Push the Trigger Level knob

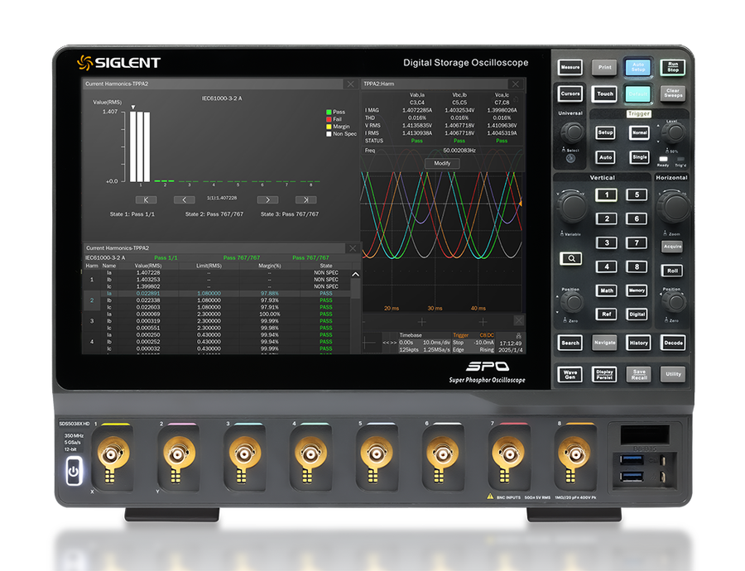pyautogui.click(x=673, y=133)
